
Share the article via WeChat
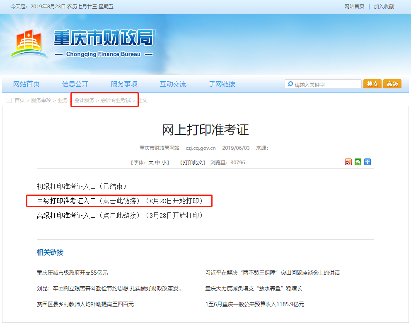(x=358, y=162)
